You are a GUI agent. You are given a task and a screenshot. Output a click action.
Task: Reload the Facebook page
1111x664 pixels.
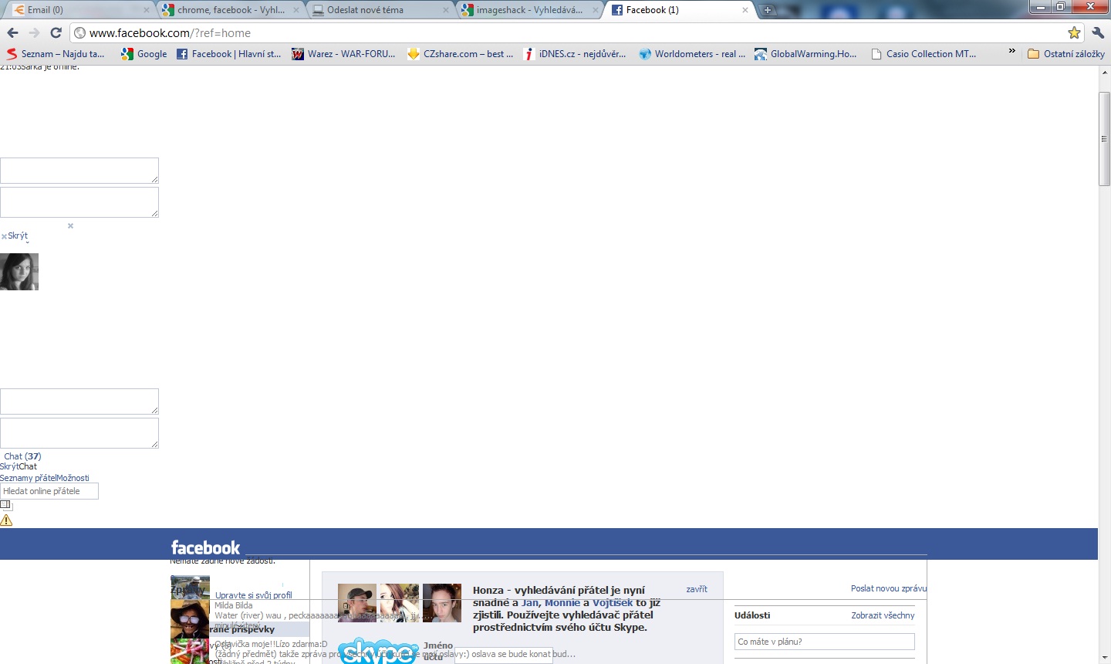point(56,33)
